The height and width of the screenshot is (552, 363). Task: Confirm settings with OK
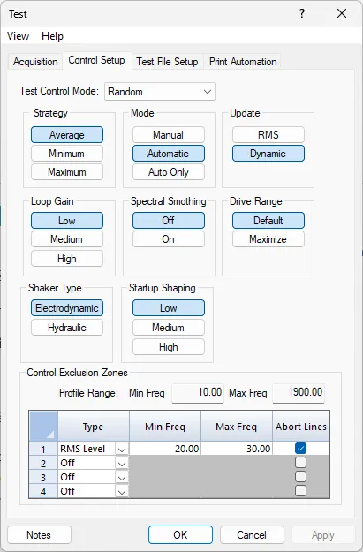point(180,535)
